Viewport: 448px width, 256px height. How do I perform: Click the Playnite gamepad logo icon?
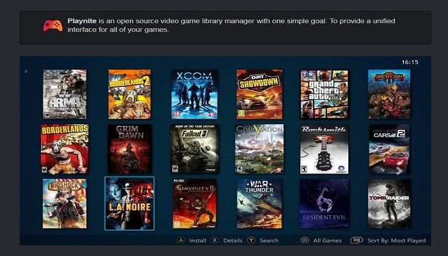[x=52, y=26]
